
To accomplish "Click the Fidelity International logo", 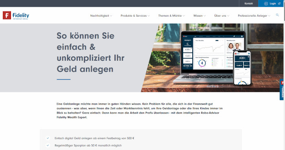I will point(16,15).
